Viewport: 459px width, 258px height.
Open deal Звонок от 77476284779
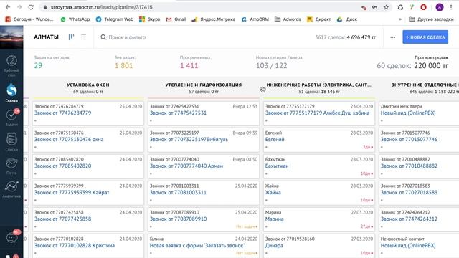(63, 113)
